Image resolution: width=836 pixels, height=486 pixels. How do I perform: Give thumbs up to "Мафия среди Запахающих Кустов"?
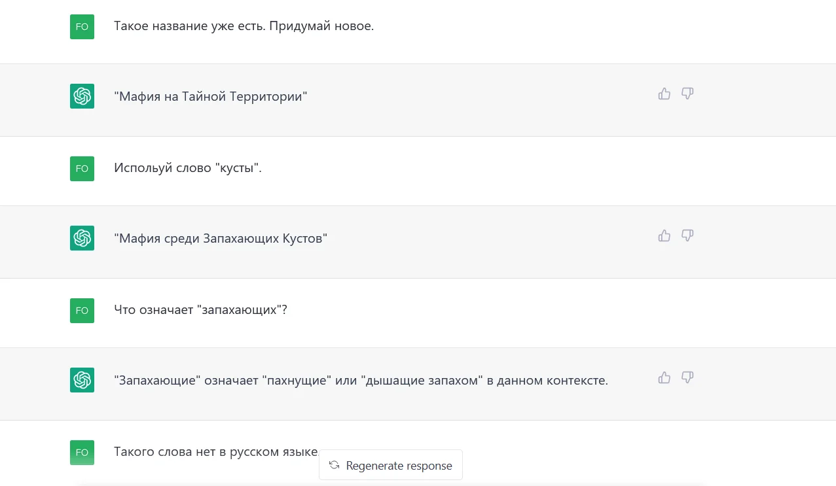click(x=664, y=235)
